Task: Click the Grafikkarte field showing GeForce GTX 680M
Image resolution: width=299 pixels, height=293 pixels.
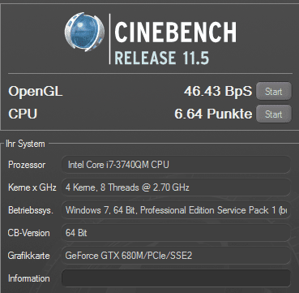Action: pyautogui.click(x=176, y=256)
